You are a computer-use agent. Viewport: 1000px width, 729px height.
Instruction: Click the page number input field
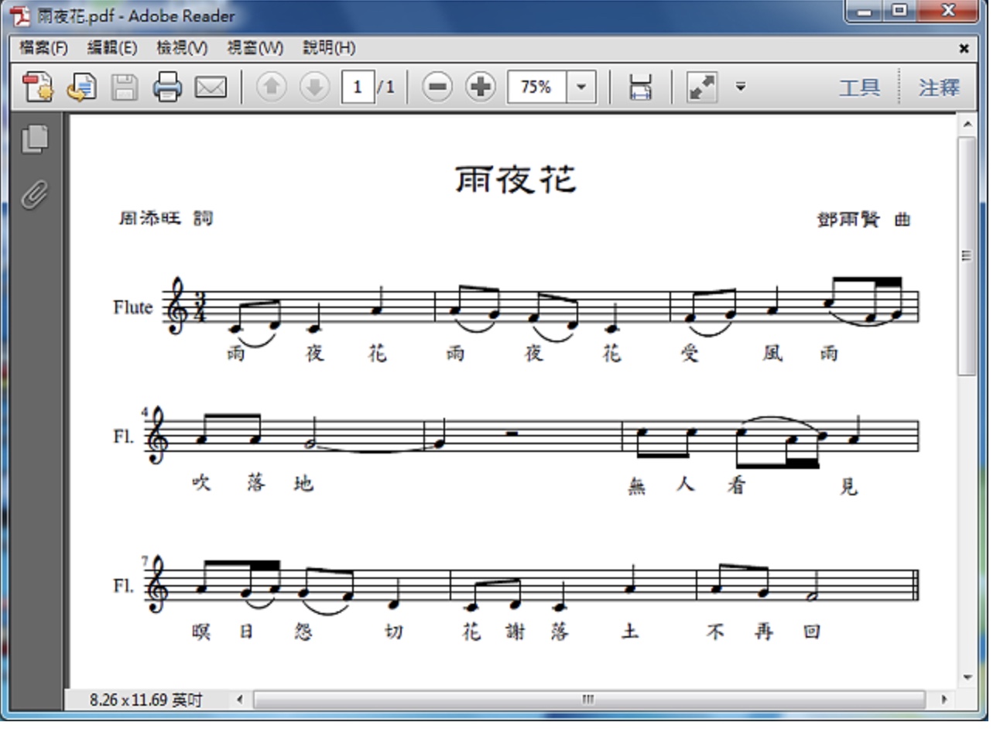point(358,87)
